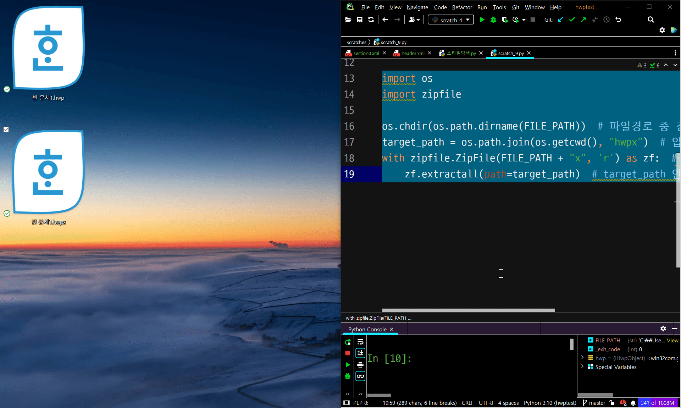Click master Git branch in status bar

[x=597, y=403]
